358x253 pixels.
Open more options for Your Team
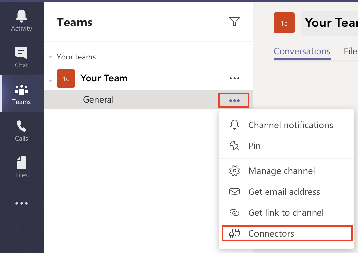pyautogui.click(x=235, y=78)
